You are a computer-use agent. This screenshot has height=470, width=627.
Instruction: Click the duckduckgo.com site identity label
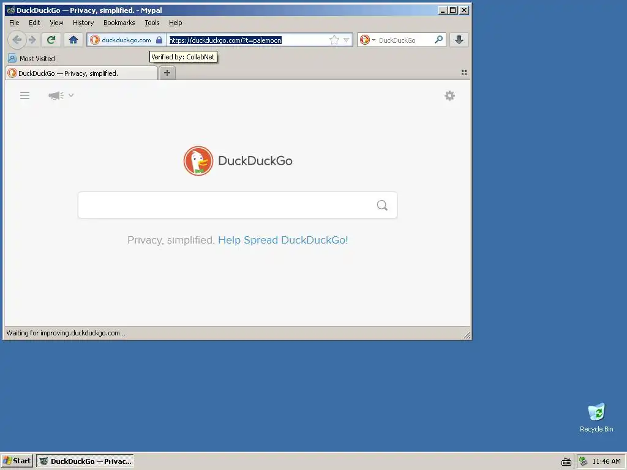pos(126,40)
